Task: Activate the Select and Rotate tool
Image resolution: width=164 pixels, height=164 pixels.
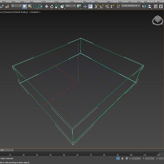Action: point(52,7)
